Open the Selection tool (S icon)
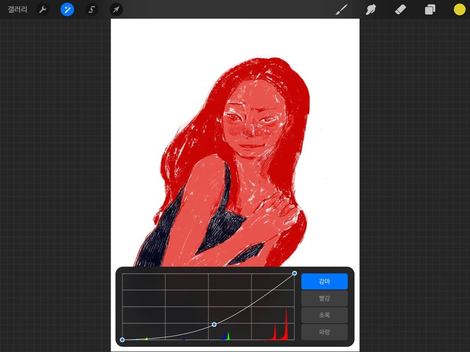 (92, 10)
